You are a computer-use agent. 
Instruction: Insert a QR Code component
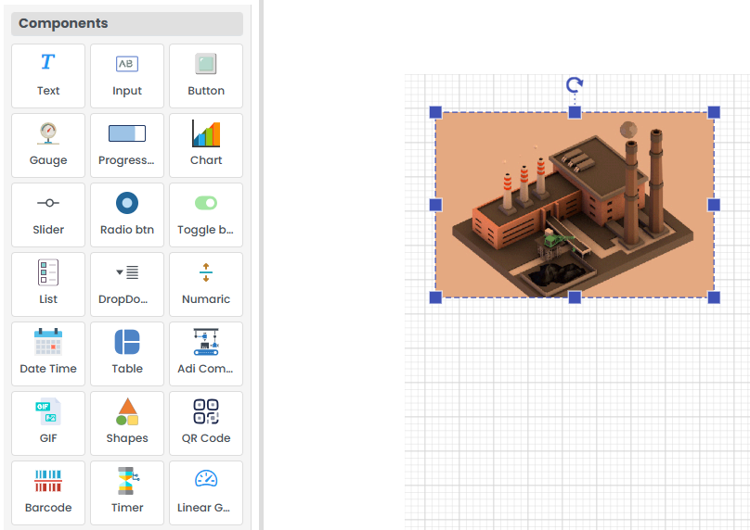[x=206, y=423]
